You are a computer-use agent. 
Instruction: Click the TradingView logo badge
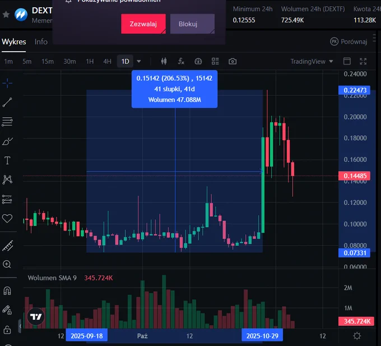(x=36, y=317)
